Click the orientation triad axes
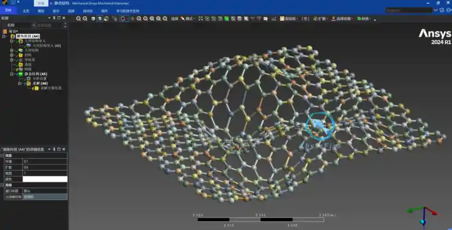 pos(423,216)
